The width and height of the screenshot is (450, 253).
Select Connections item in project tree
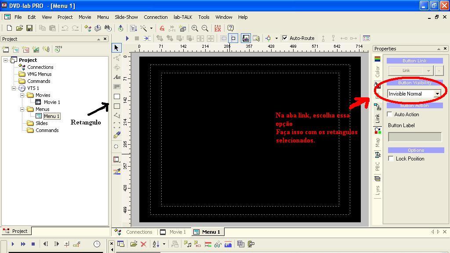click(x=40, y=67)
